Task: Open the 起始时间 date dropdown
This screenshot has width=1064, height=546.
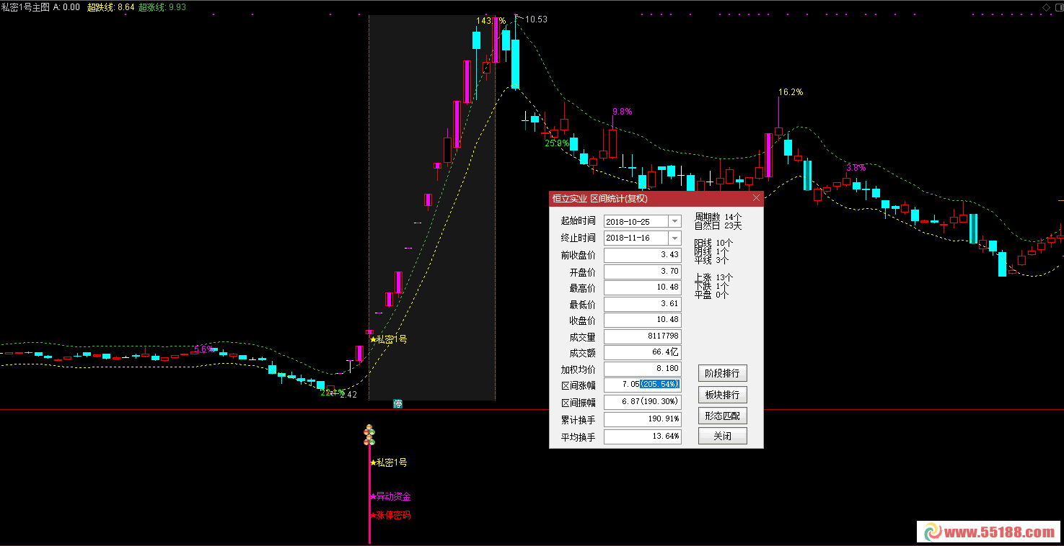Action: point(674,221)
